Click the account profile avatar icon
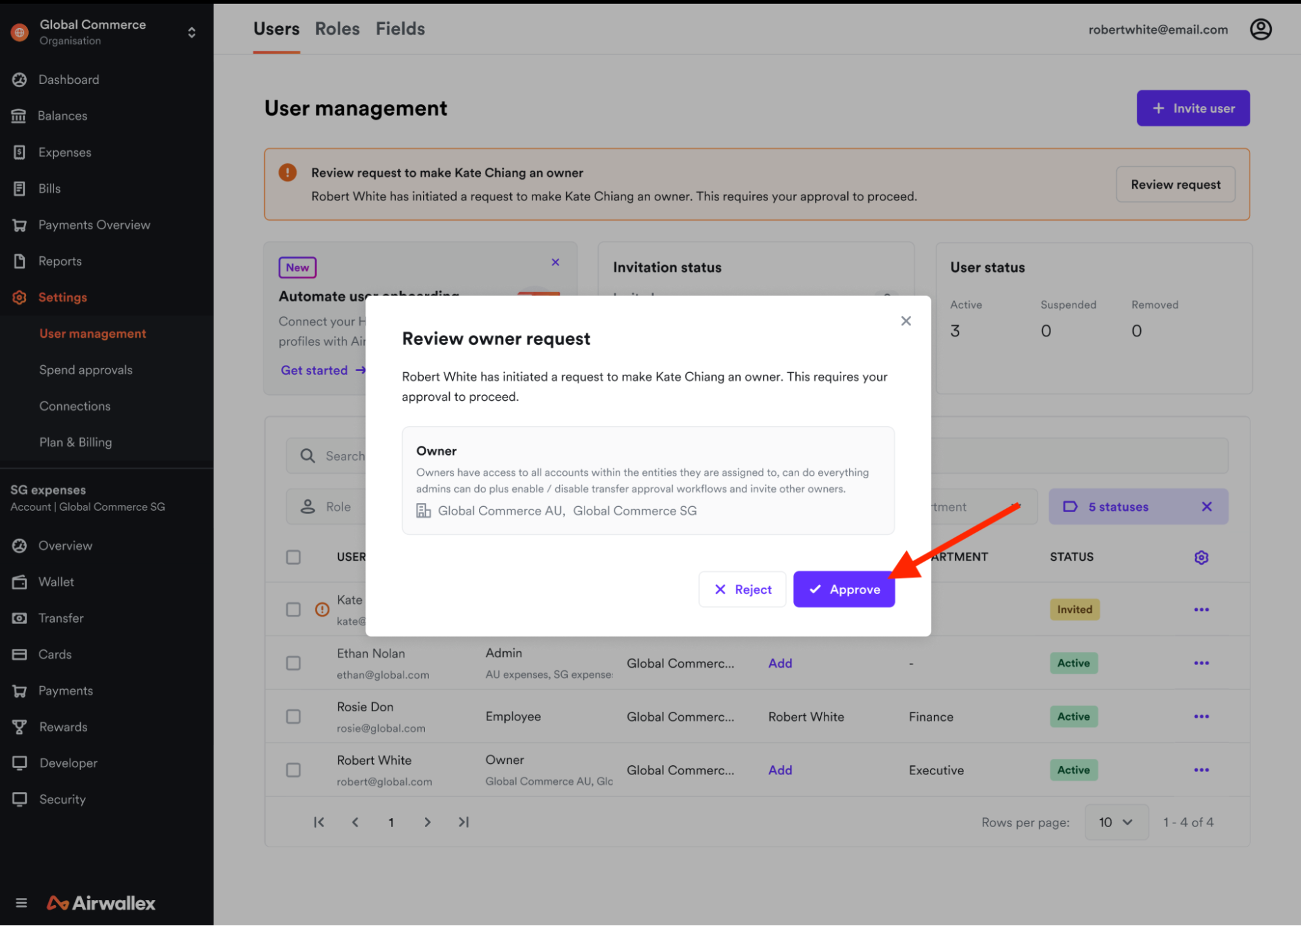The width and height of the screenshot is (1301, 926). pos(1260,29)
